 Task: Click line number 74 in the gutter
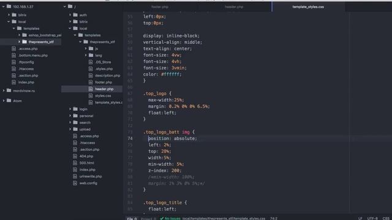click(x=130, y=139)
